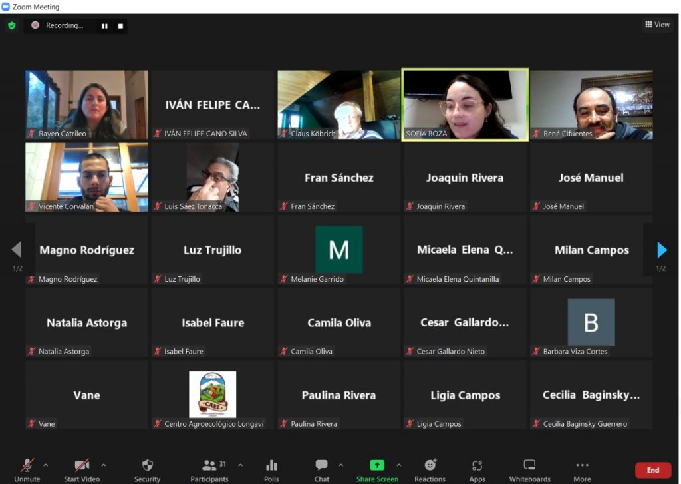Open Whiteboards

pos(529,469)
